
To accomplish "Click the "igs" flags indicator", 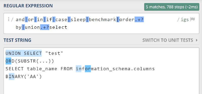I will [185, 20].
